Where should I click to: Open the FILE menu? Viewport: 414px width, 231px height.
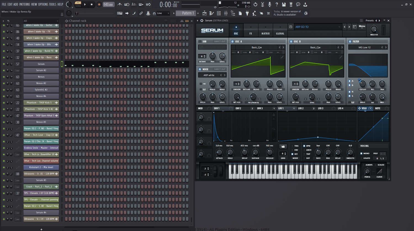click(4, 4)
